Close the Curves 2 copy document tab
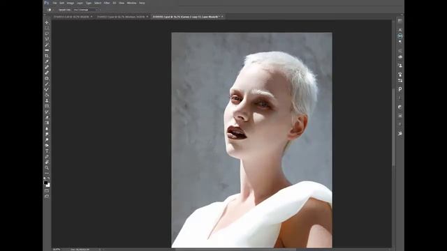Viewport: 447px width, 251px height. tap(222, 17)
